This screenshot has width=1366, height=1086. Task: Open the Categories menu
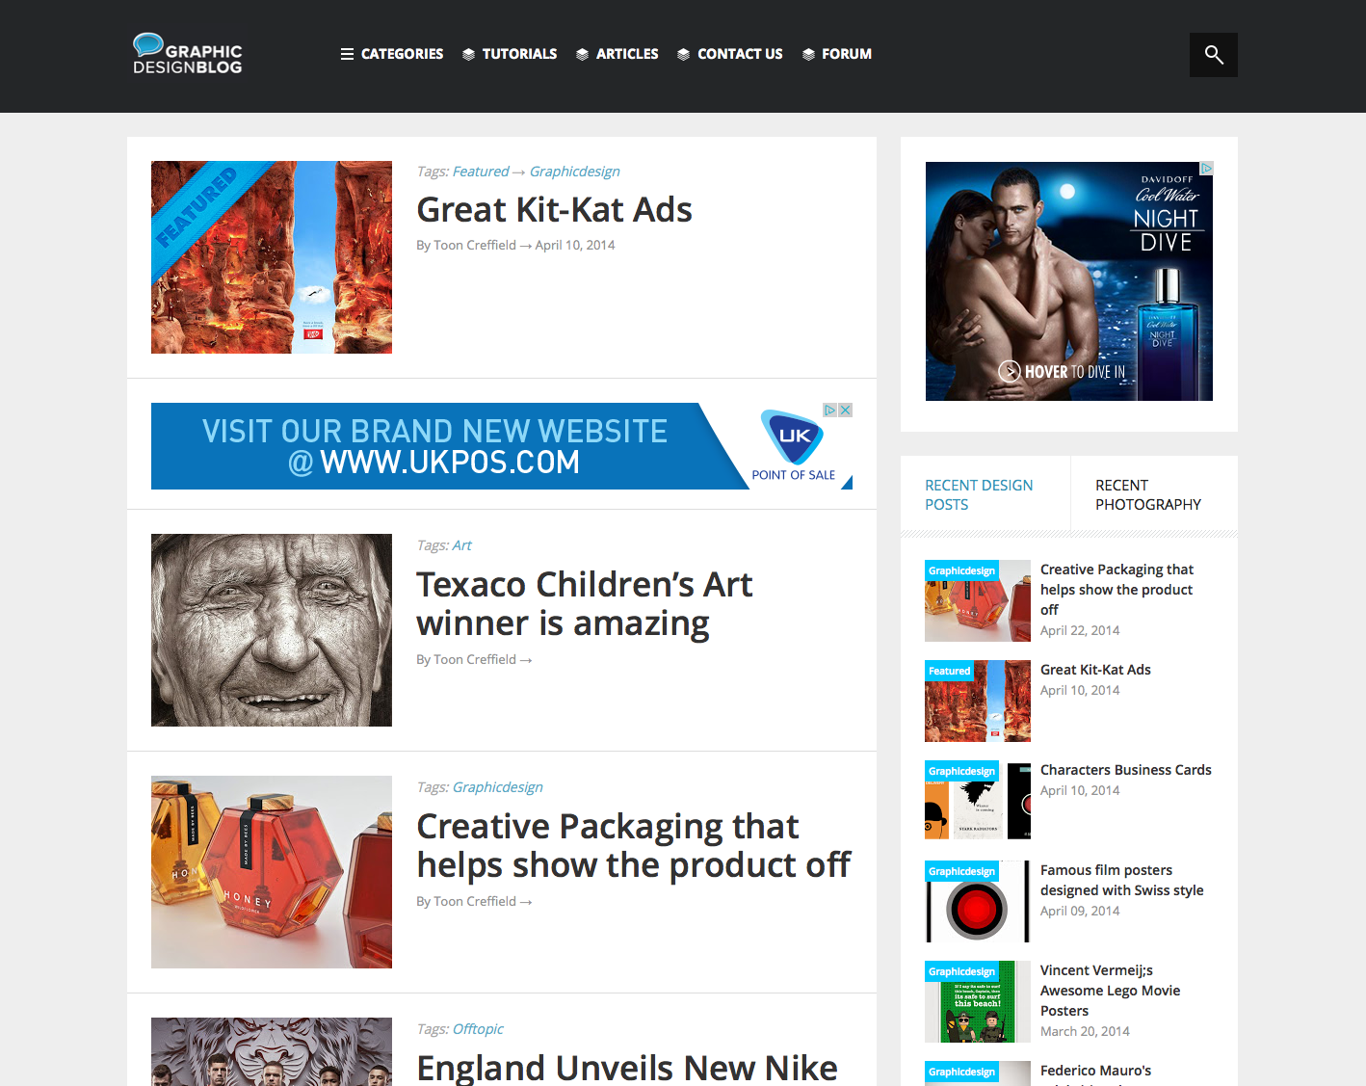click(x=402, y=54)
